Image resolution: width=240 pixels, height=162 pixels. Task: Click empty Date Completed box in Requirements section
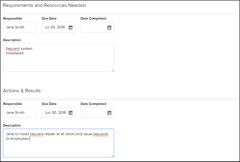(x=97, y=27)
